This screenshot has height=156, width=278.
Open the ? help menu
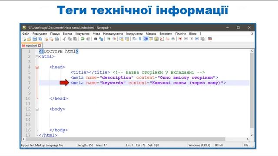click(201, 34)
